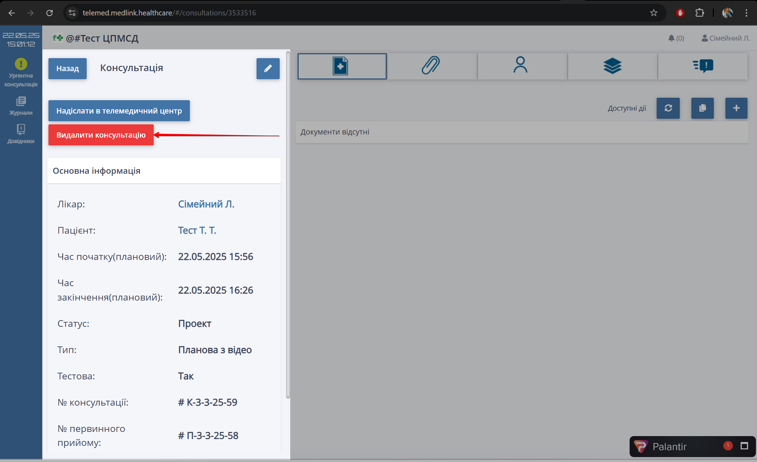Click the pencil edit consultation icon

point(268,69)
